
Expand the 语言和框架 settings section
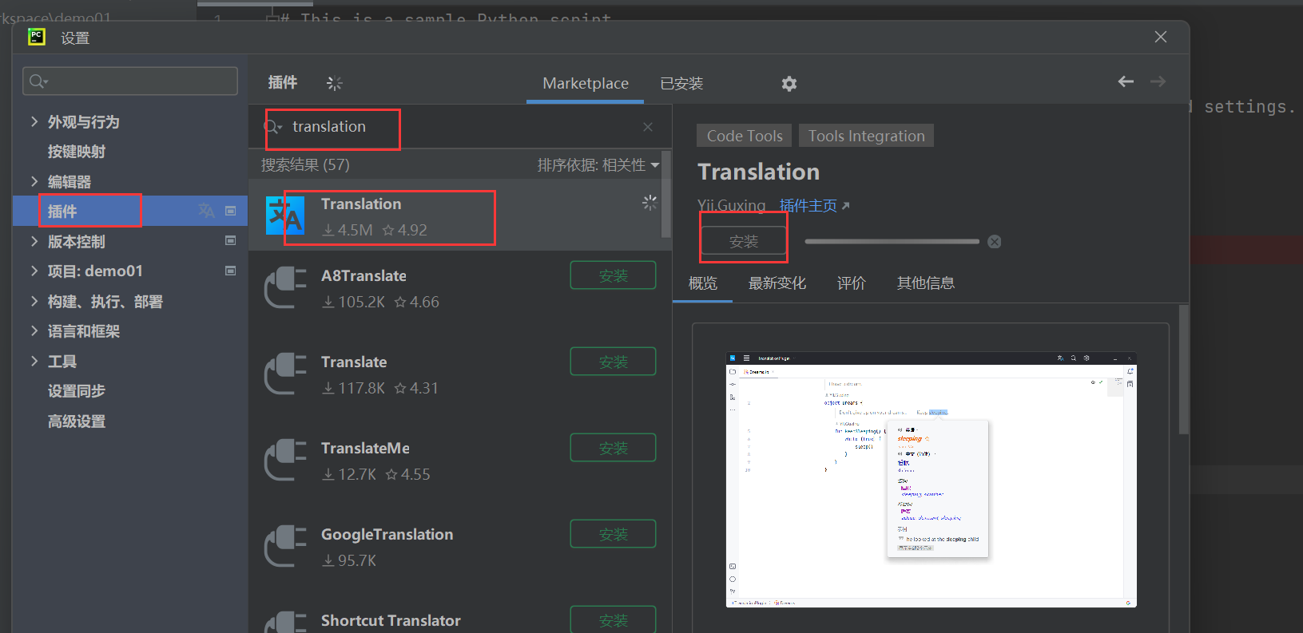[34, 331]
